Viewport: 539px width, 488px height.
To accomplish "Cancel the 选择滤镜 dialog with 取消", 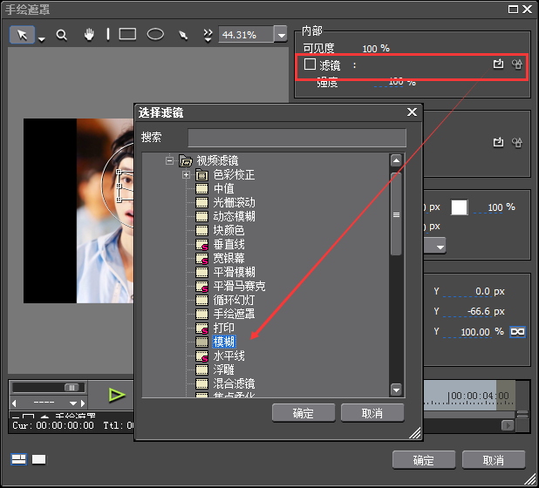I will coord(372,413).
